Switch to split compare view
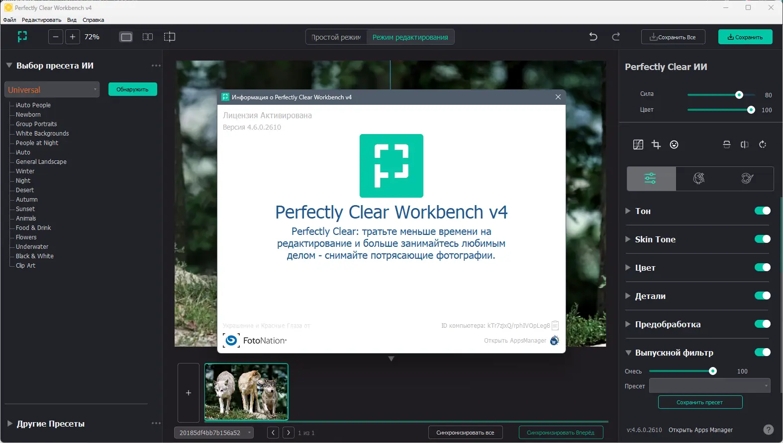 170,37
